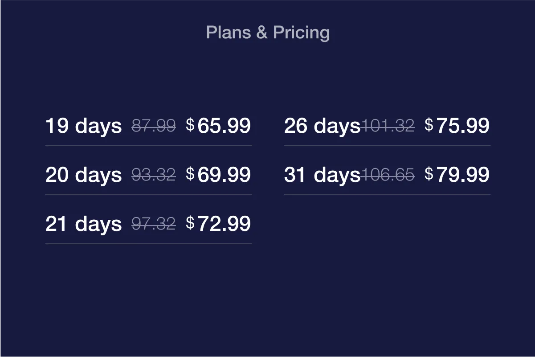Click the dollar sign before 79.99

pos(429,174)
